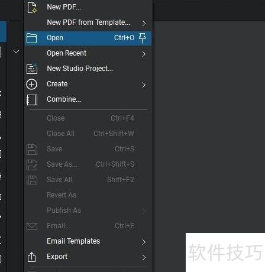Pin the Open command with the pushpin icon
The image size is (265, 272).
tap(142, 38)
